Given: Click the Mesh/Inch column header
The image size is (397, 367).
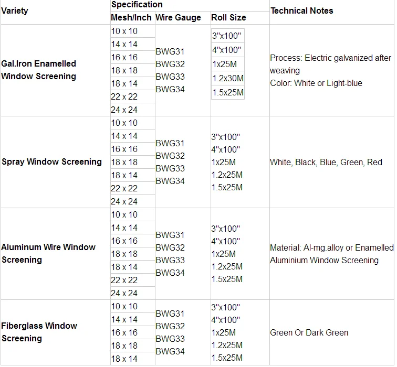Looking at the screenshot, I should (131, 17).
